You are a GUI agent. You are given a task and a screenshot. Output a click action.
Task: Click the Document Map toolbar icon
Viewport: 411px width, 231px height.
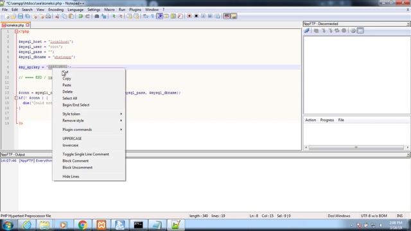[173, 16]
